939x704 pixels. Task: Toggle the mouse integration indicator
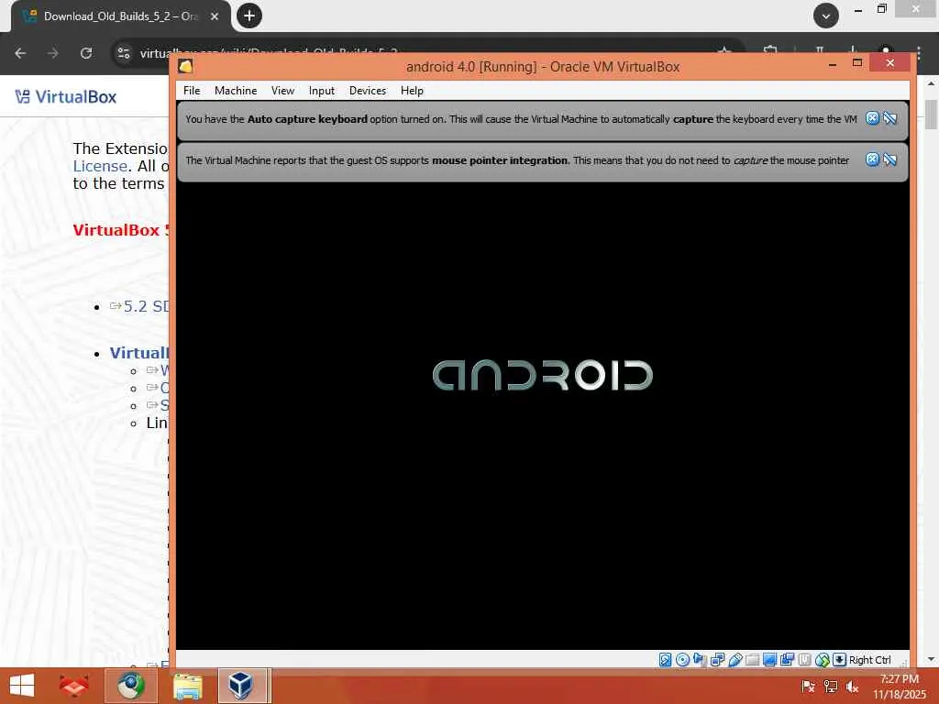(823, 660)
